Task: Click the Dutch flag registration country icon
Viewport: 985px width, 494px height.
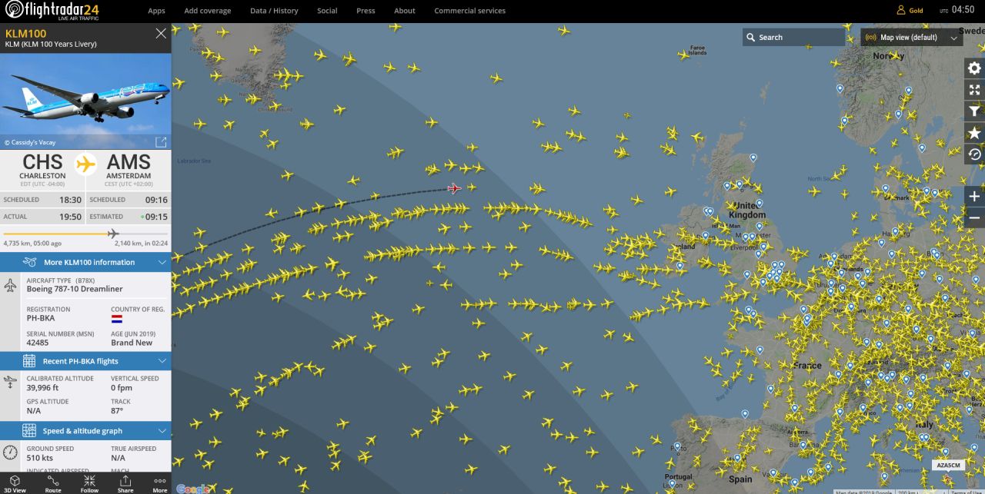Action: [117, 318]
